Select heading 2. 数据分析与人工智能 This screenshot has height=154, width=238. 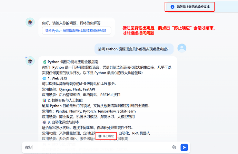point(65,100)
